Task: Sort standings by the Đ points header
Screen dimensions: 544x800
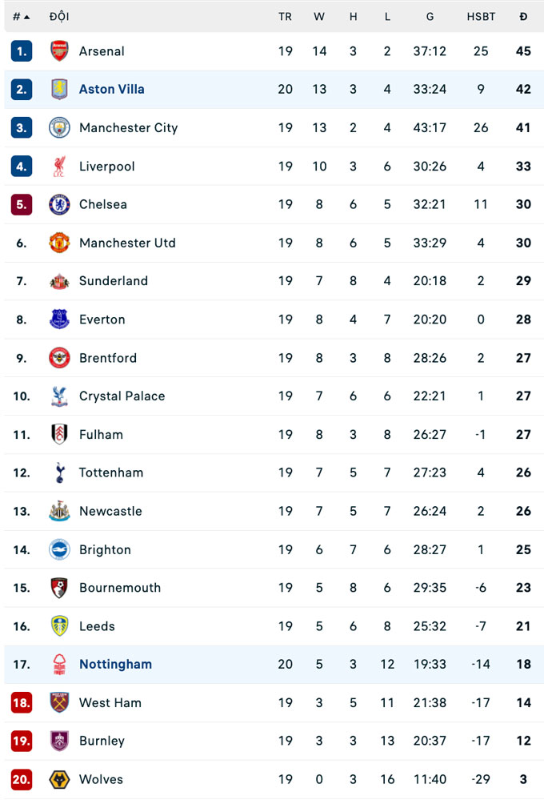Action: coord(523,17)
